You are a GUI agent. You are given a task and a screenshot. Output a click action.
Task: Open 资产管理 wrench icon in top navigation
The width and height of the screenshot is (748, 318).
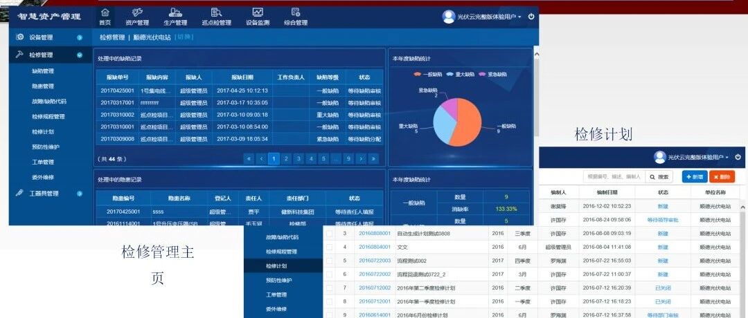137,12
